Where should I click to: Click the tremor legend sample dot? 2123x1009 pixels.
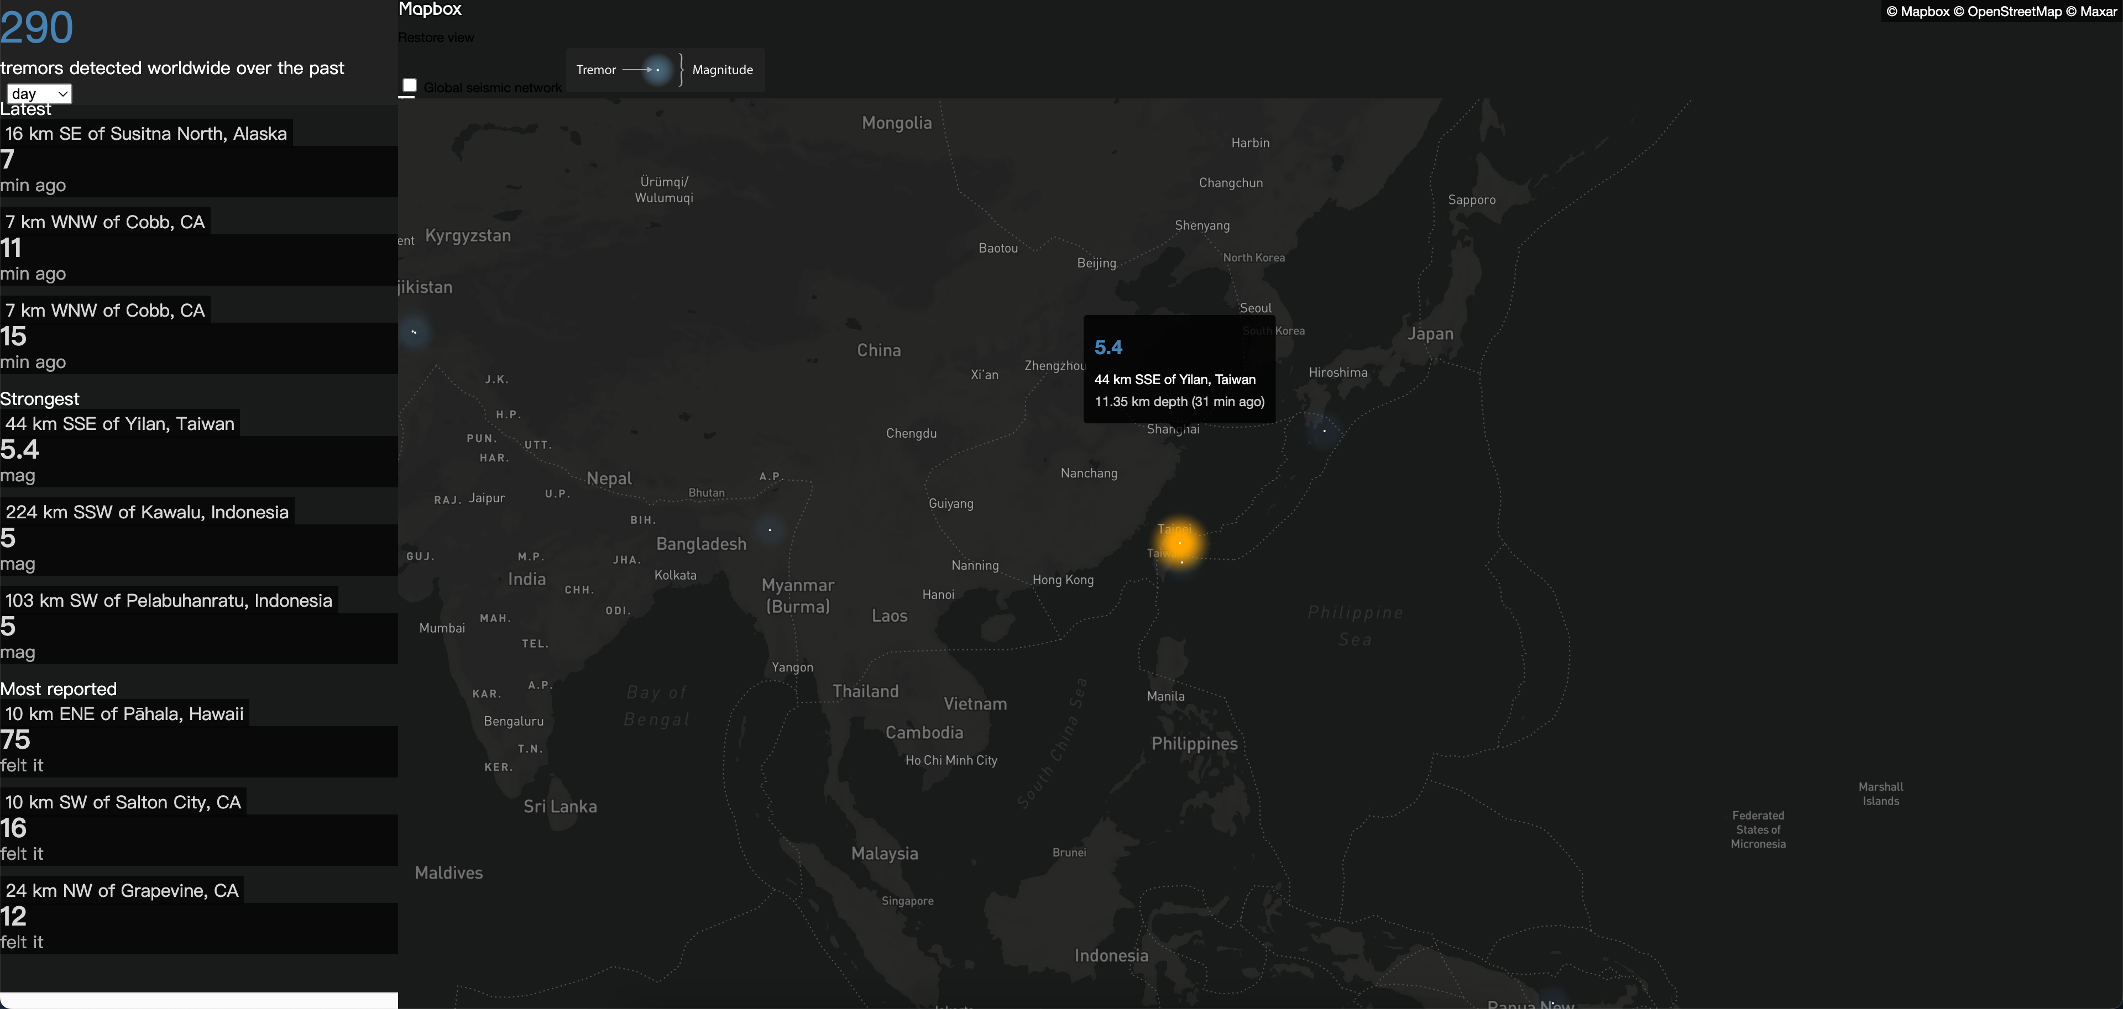(658, 70)
